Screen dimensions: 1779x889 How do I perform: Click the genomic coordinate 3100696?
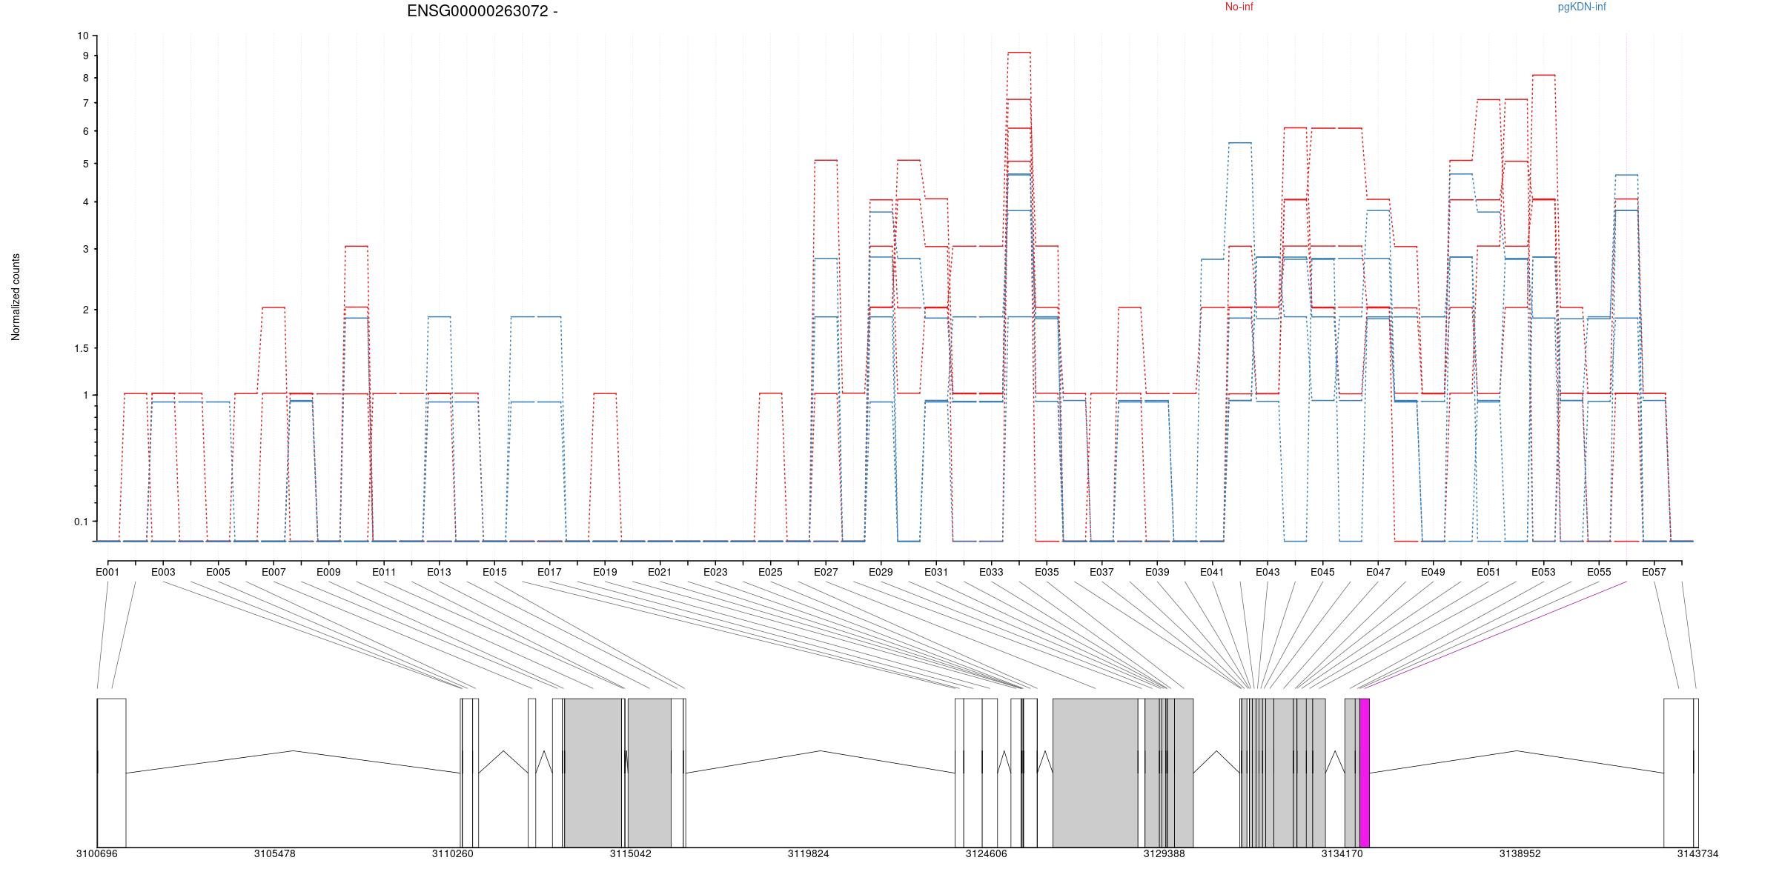click(97, 853)
